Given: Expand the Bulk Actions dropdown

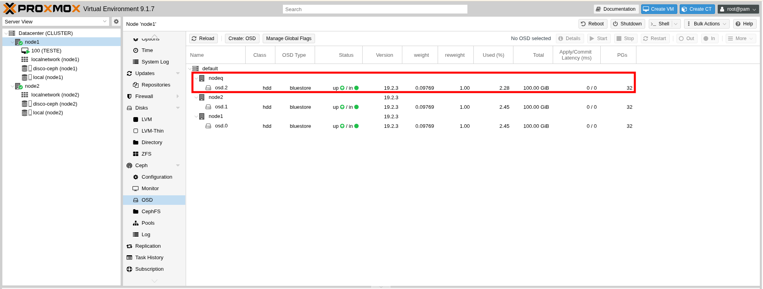Looking at the screenshot, I should [706, 24].
